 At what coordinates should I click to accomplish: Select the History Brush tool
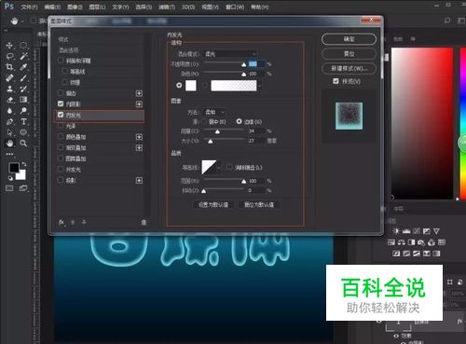coord(23,89)
